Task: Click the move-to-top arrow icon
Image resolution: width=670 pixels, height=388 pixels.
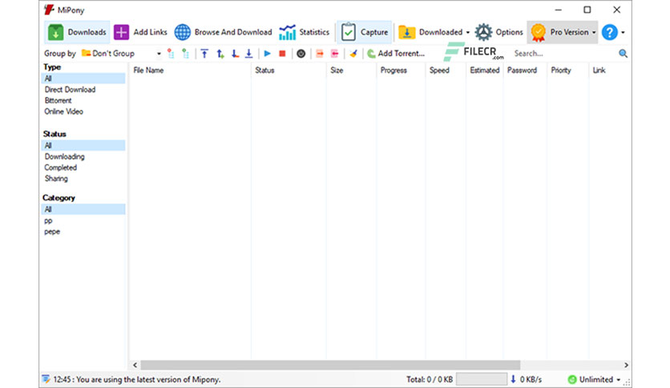Action: pos(204,54)
